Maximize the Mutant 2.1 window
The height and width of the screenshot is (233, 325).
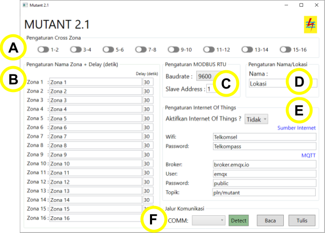pyautogui.click(x=301, y=5)
